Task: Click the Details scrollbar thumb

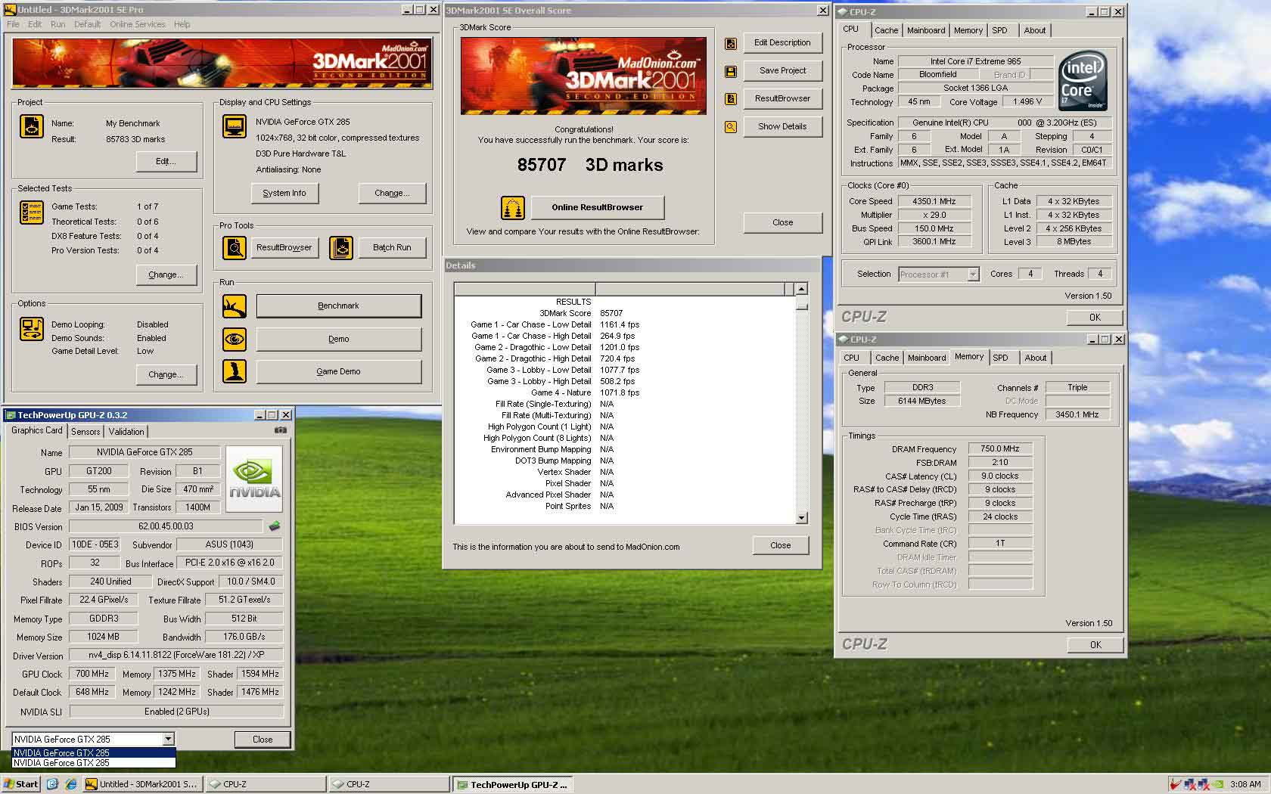Action: [x=801, y=306]
